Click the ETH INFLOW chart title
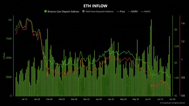Screen dimensions: 189x106 [95, 6]
